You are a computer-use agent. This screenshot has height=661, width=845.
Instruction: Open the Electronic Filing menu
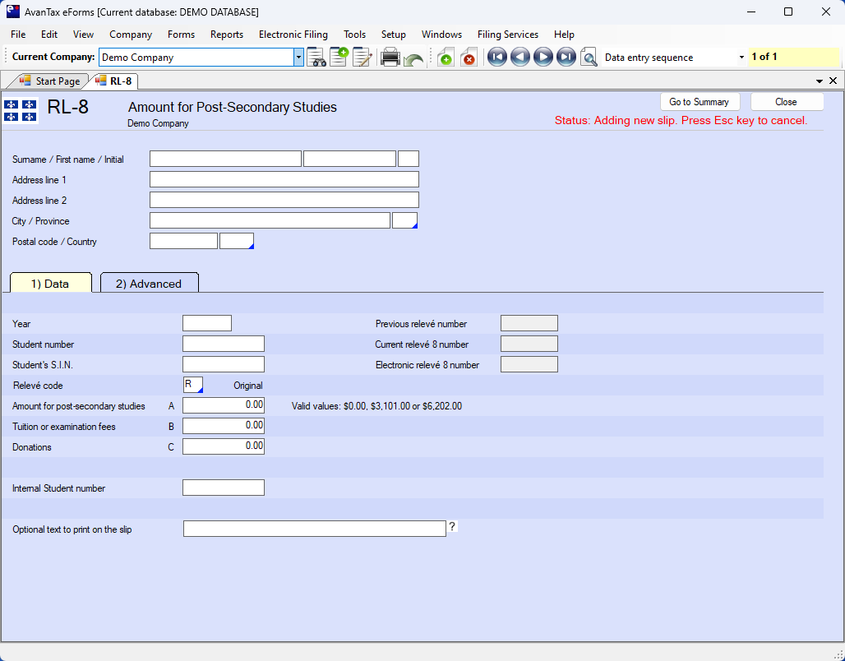coord(293,35)
